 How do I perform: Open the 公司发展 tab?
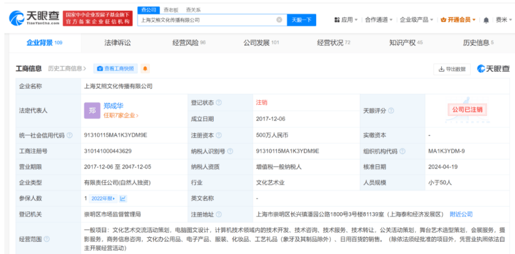[x=261, y=42]
